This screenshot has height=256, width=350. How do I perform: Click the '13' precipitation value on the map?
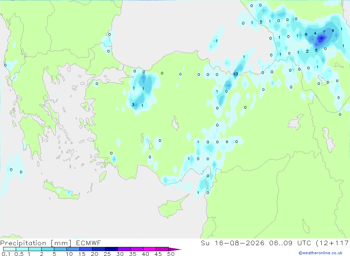point(236,74)
